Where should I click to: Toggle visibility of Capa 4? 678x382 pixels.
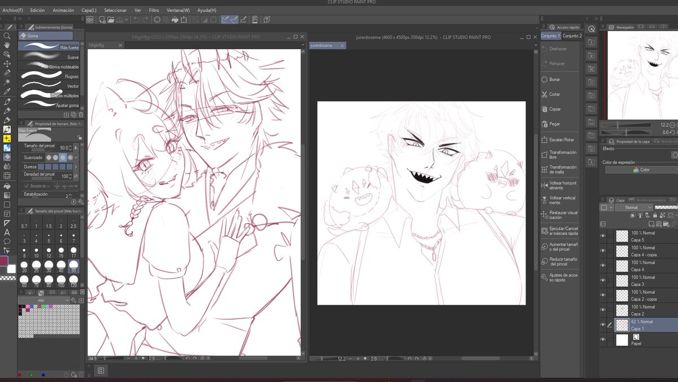pos(603,265)
